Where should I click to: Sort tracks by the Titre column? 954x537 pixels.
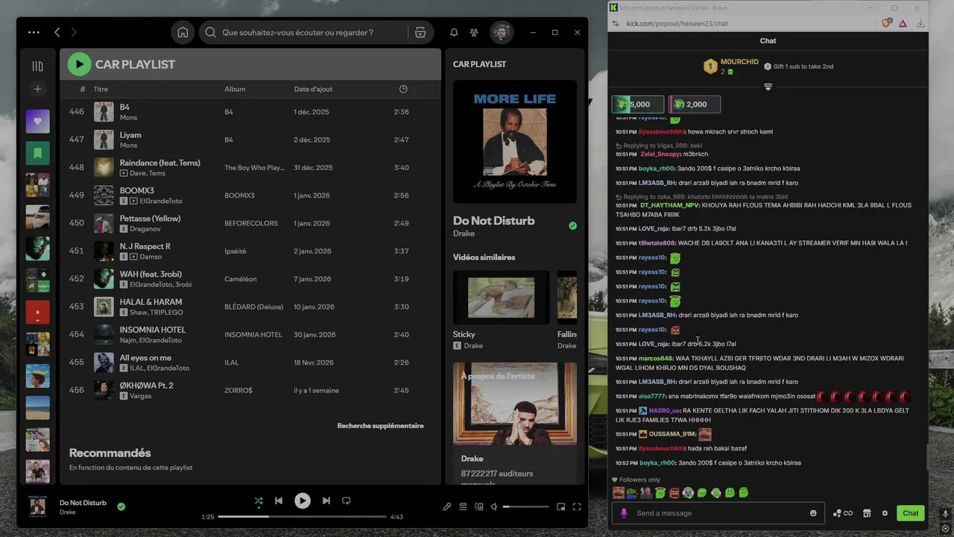pyautogui.click(x=101, y=89)
